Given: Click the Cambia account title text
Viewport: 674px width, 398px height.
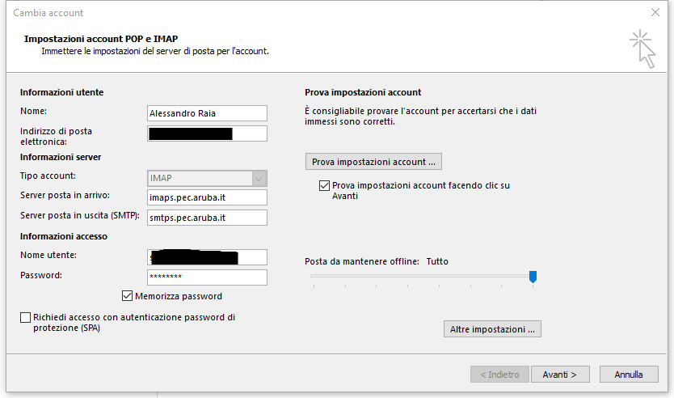Looking at the screenshot, I should click(x=48, y=13).
